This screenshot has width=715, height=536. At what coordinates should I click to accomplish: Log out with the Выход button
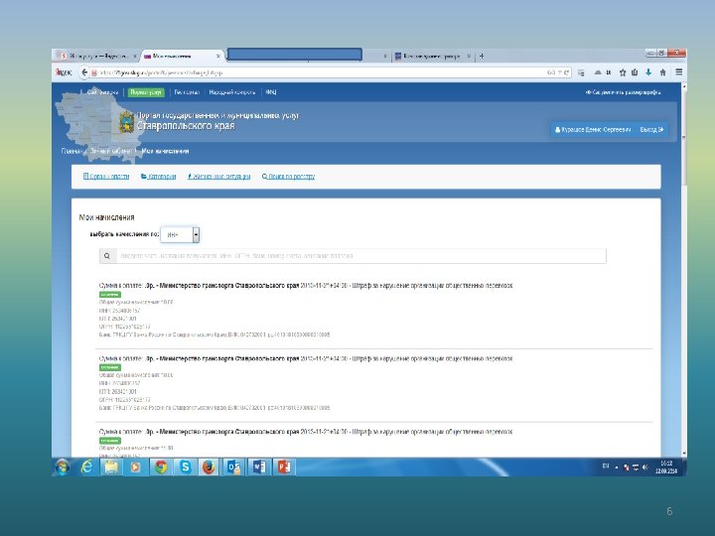coord(651,130)
